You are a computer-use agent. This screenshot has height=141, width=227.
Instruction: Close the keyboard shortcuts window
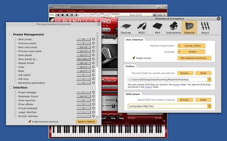coord(99,24)
